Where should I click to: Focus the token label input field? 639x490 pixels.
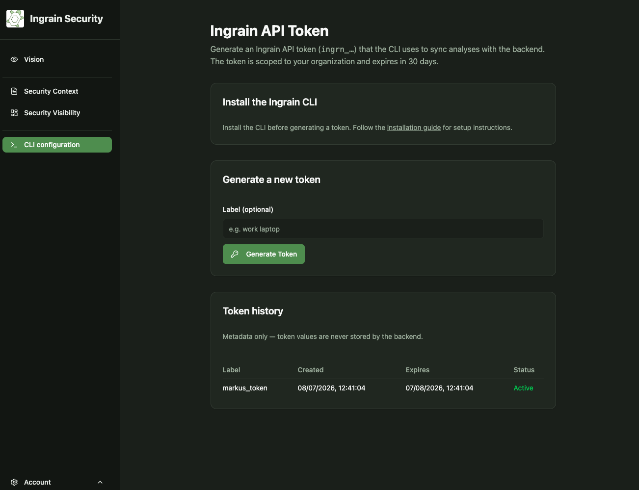click(383, 229)
